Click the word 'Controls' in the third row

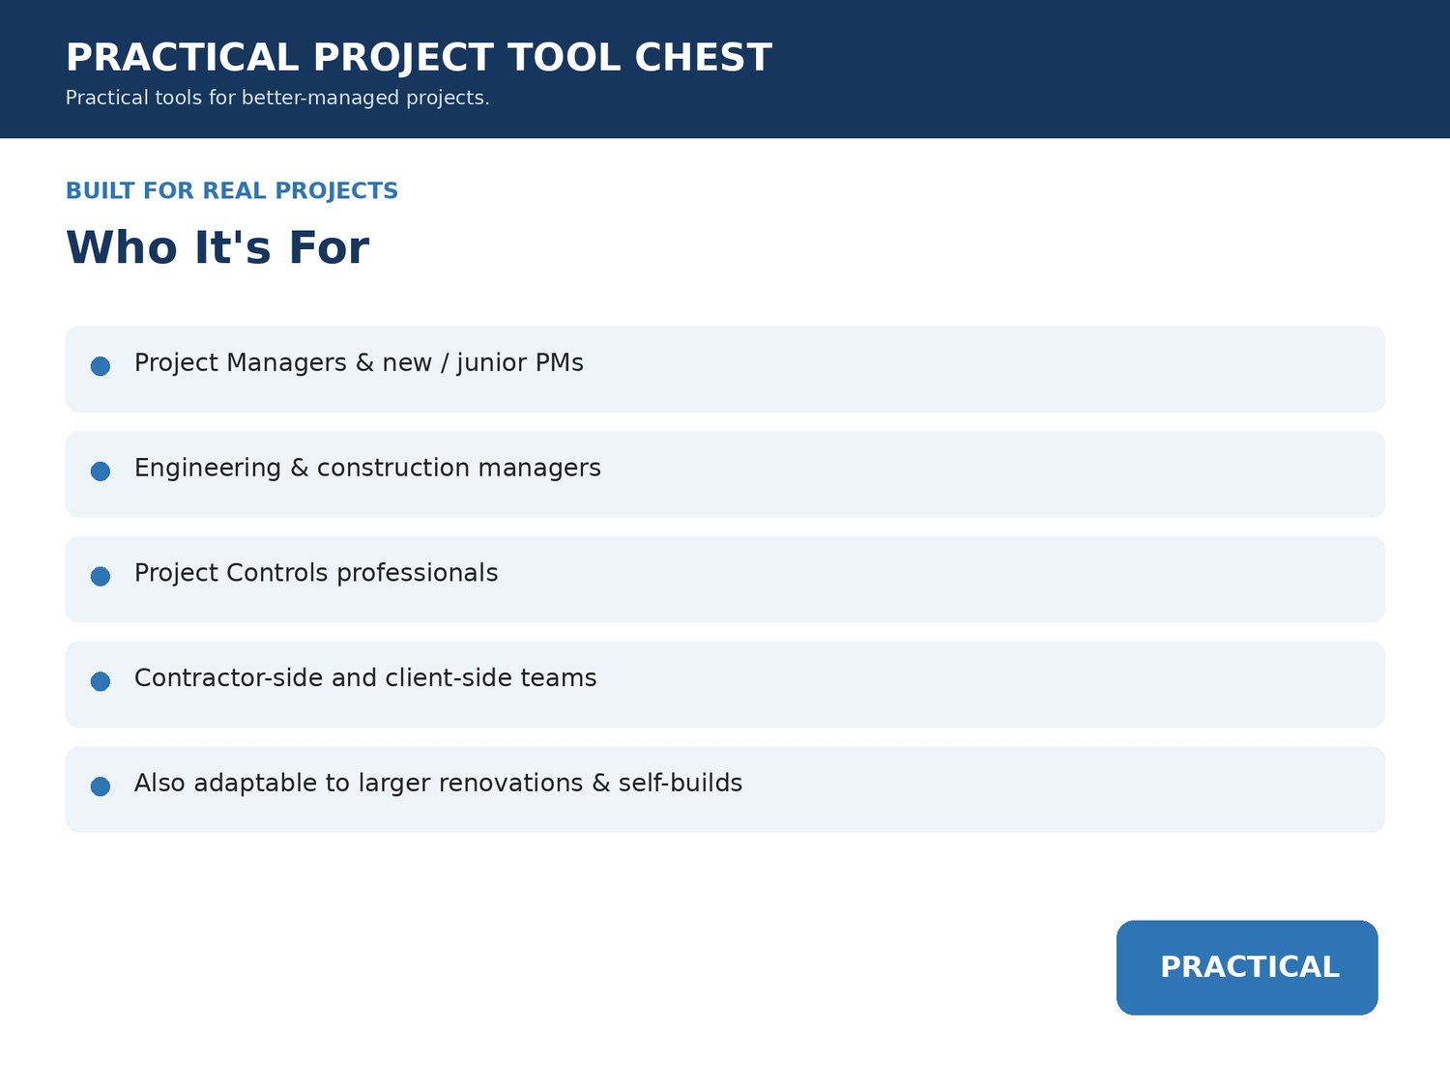[277, 573]
